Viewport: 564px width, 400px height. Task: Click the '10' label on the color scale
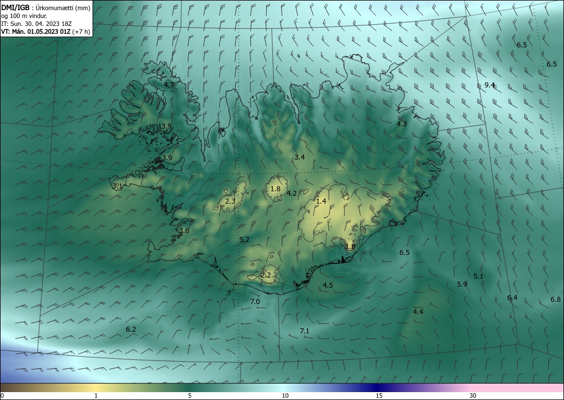(285, 395)
